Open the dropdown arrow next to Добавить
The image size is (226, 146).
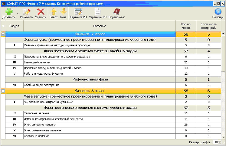click(x=18, y=14)
